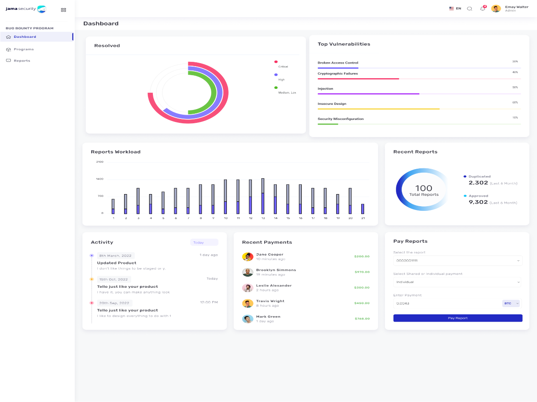Open the search icon in header

coord(470,9)
